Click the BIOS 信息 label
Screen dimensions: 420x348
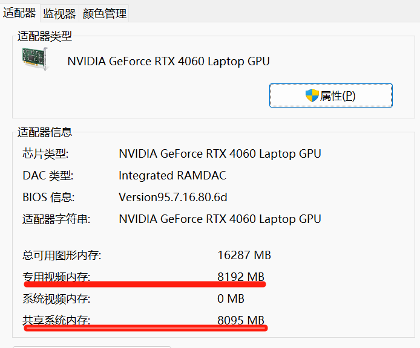click(x=48, y=198)
